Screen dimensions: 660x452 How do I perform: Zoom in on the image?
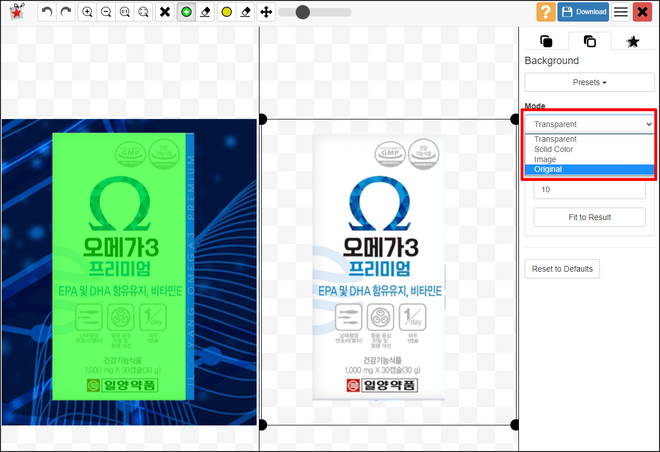coord(87,12)
